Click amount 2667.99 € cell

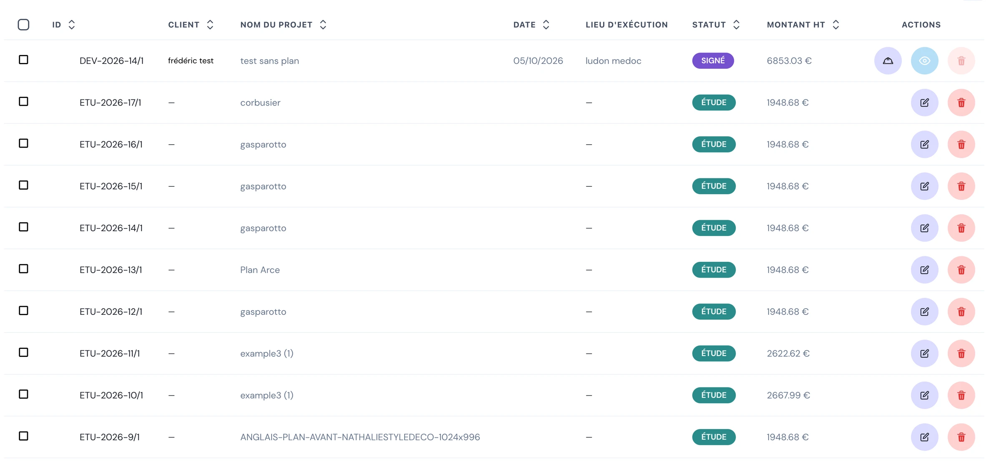coord(788,395)
